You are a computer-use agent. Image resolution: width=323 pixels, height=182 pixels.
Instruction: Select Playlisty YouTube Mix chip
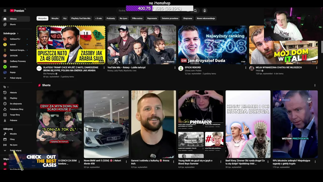click(81, 18)
